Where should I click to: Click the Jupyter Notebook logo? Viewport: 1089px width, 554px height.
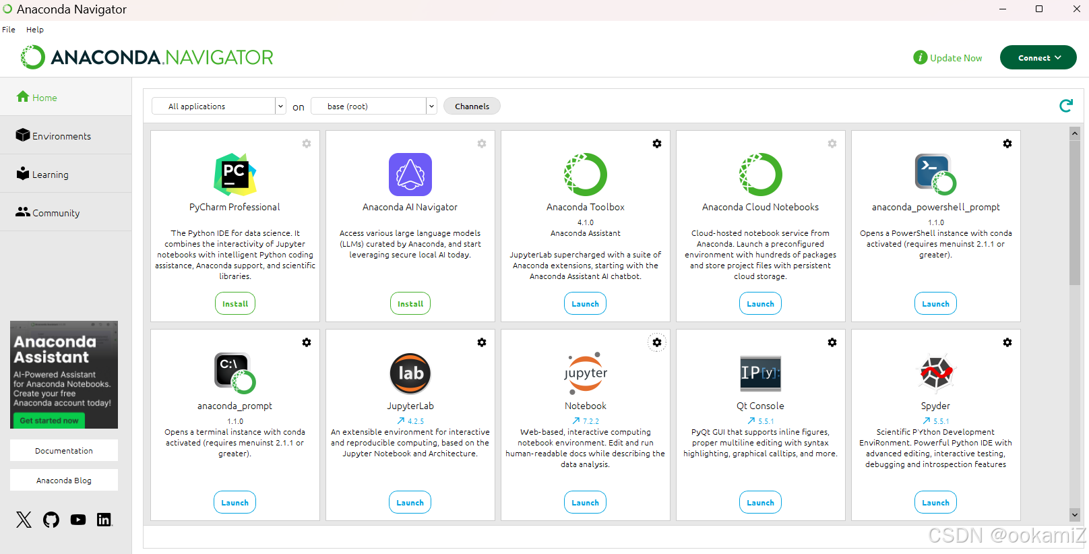(586, 373)
